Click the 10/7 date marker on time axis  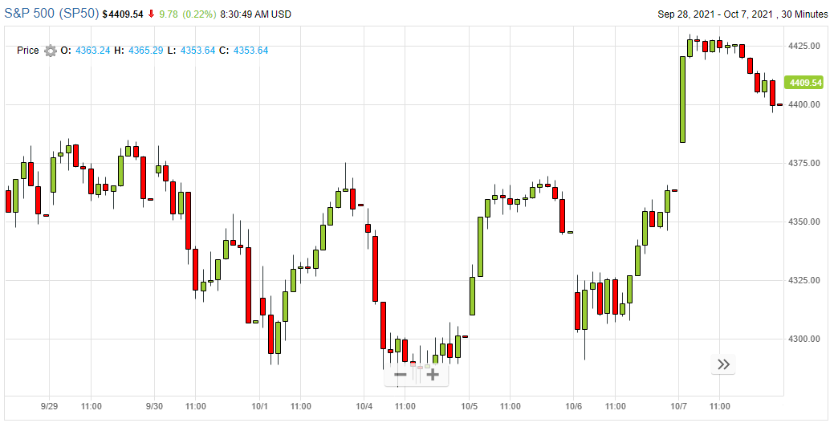pyautogui.click(x=678, y=406)
